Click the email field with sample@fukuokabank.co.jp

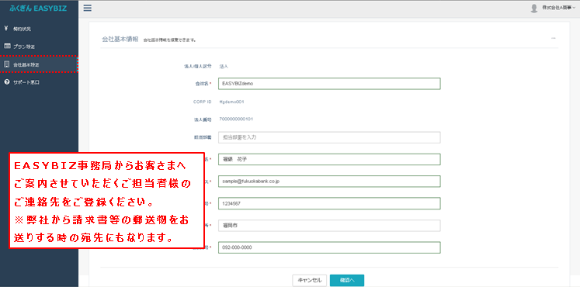pyautogui.click(x=329, y=182)
